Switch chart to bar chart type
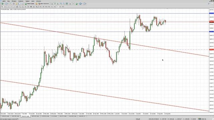 tap(52, 4)
